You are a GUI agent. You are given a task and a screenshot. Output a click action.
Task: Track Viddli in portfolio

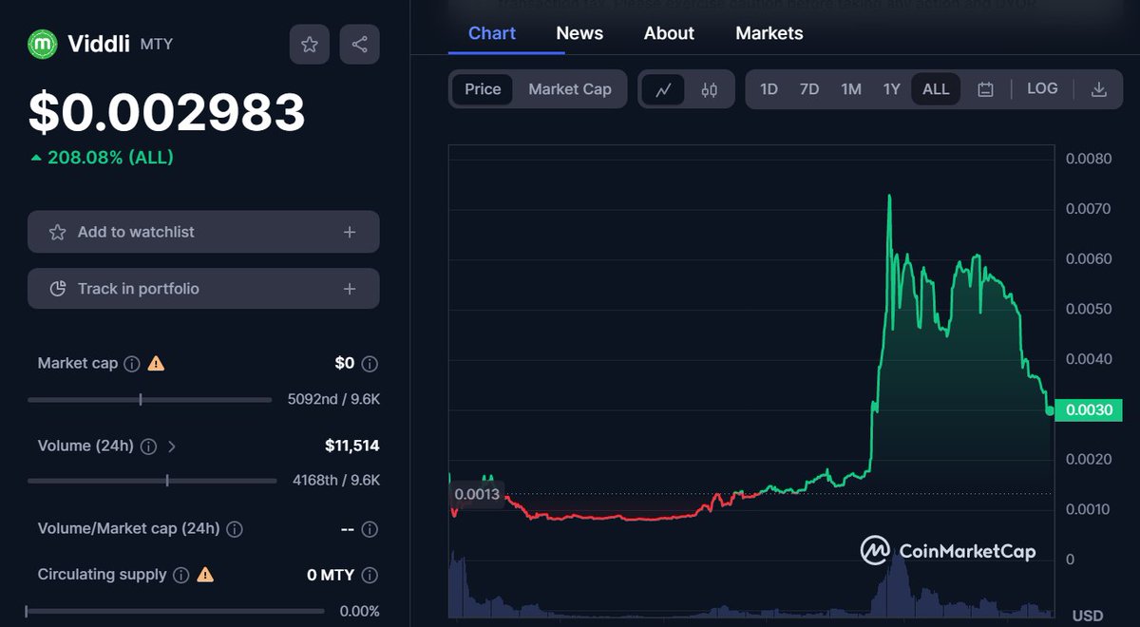(203, 289)
